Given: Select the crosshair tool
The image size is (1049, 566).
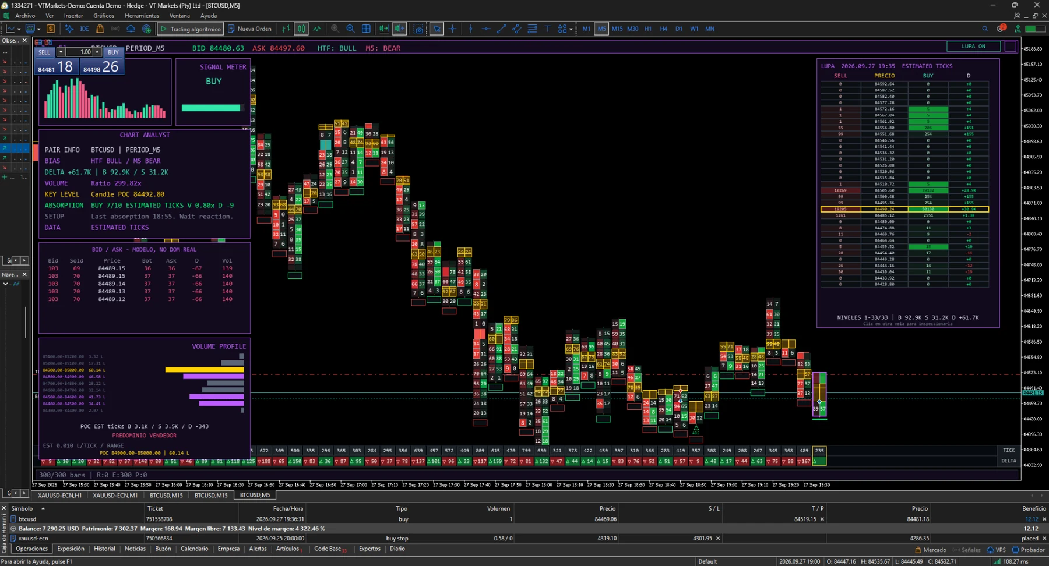Looking at the screenshot, I should tap(452, 29).
